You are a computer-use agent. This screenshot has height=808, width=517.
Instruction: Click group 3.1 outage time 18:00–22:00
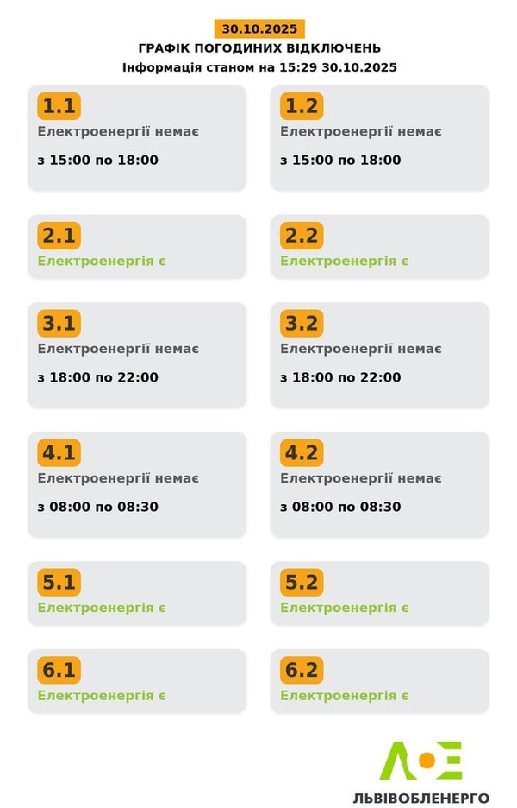(98, 377)
